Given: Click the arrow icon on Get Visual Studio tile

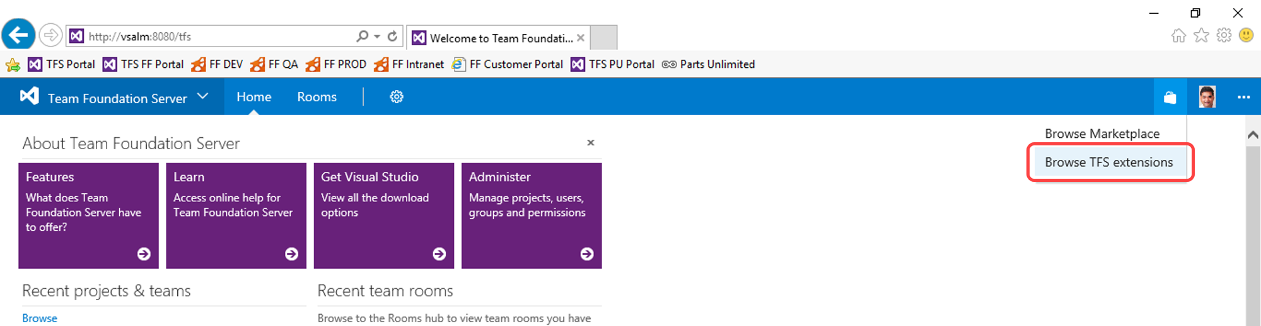Looking at the screenshot, I should pyautogui.click(x=439, y=254).
